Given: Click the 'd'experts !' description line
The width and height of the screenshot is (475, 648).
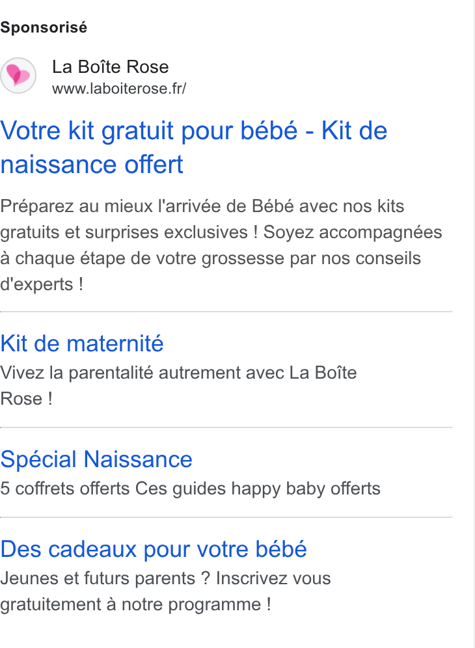Looking at the screenshot, I should (42, 284).
